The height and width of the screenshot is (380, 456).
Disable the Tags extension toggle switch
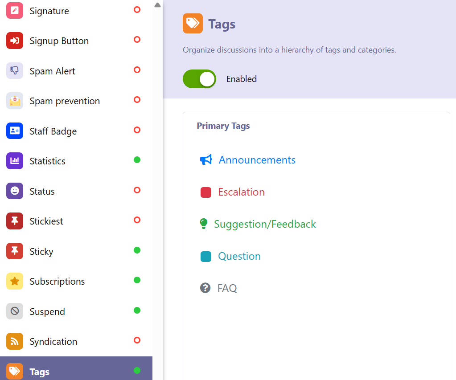point(199,79)
